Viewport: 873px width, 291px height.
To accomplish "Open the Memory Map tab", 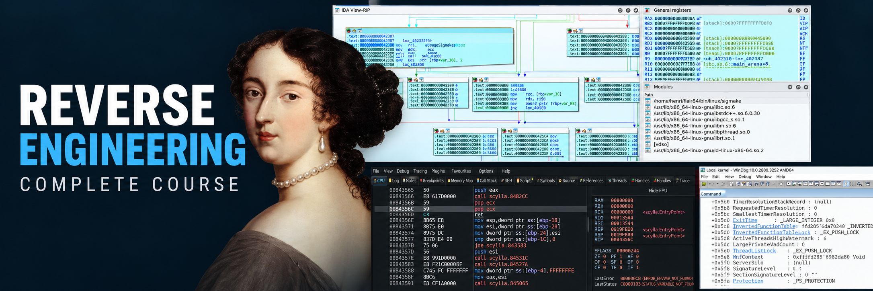I will 460,181.
